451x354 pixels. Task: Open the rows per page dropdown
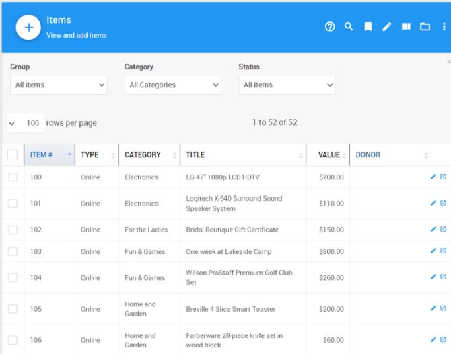(x=26, y=123)
